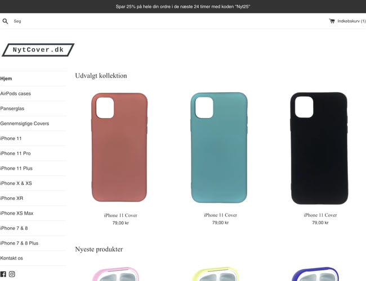Click the NytCover.dk logo
Image resolution: width=366 pixels, height=281 pixels.
point(38,50)
